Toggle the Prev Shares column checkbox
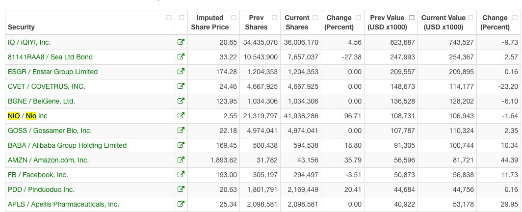The image size is (522, 212). pos(274,18)
